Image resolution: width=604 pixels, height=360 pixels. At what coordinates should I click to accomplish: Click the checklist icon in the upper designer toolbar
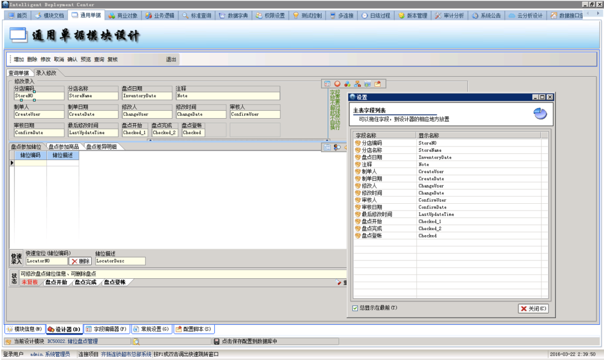(x=327, y=83)
